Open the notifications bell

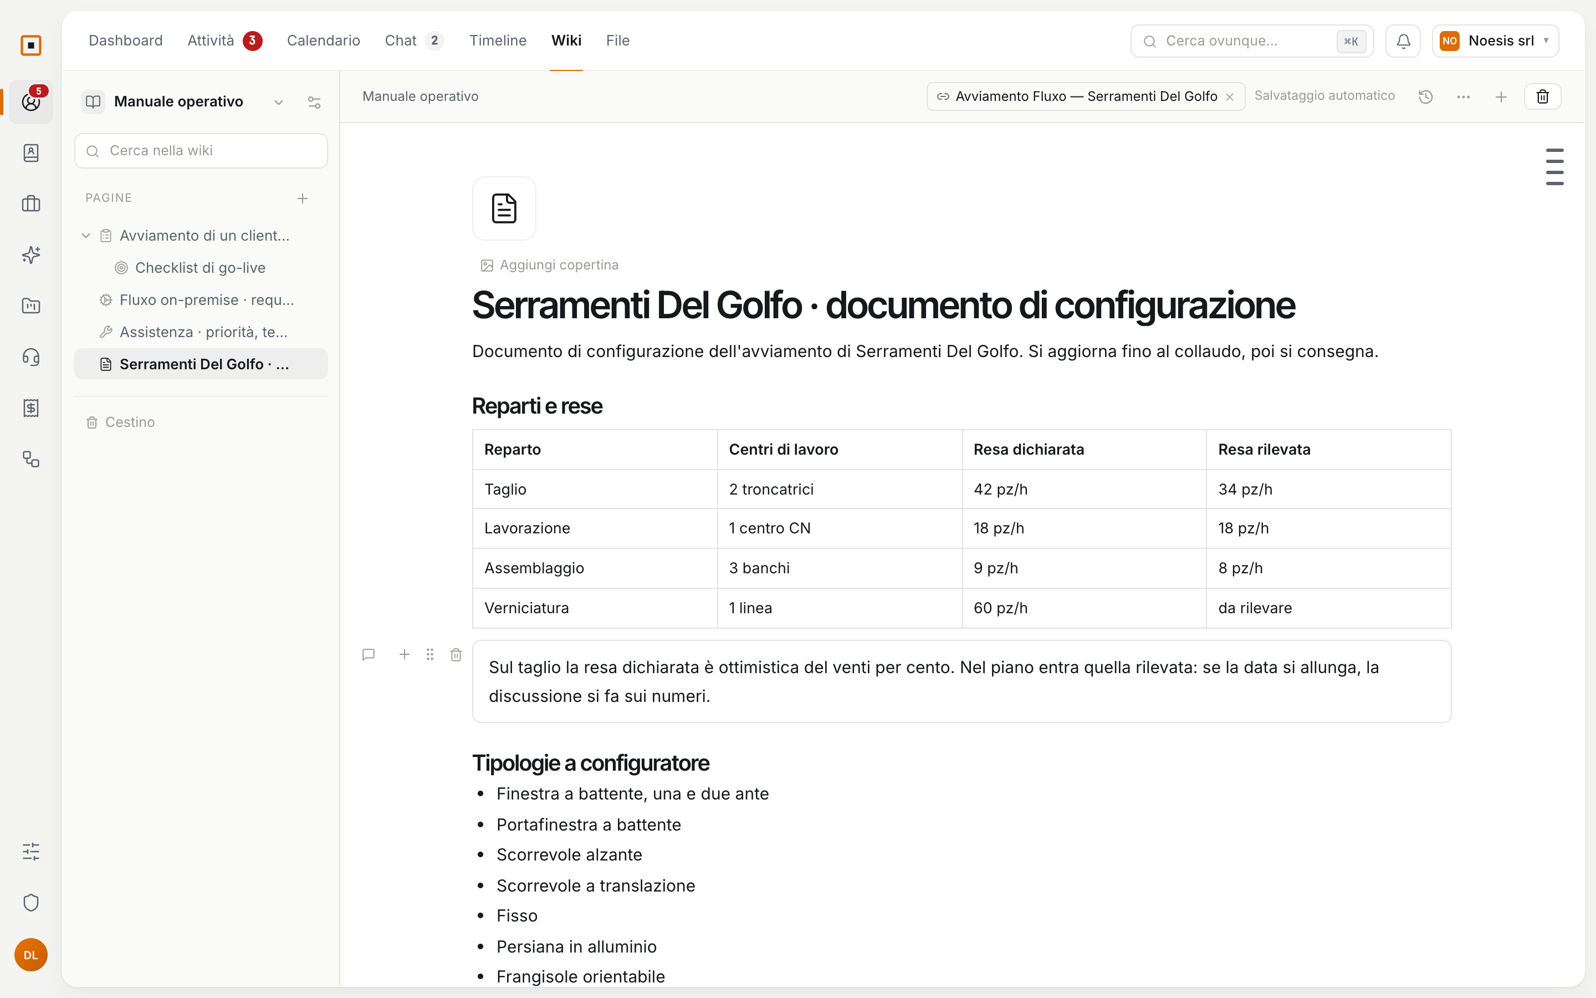coord(1403,41)
